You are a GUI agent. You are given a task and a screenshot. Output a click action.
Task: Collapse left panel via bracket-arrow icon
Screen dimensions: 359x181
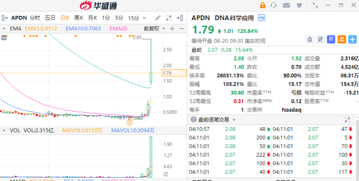click(x=5, y=18)
